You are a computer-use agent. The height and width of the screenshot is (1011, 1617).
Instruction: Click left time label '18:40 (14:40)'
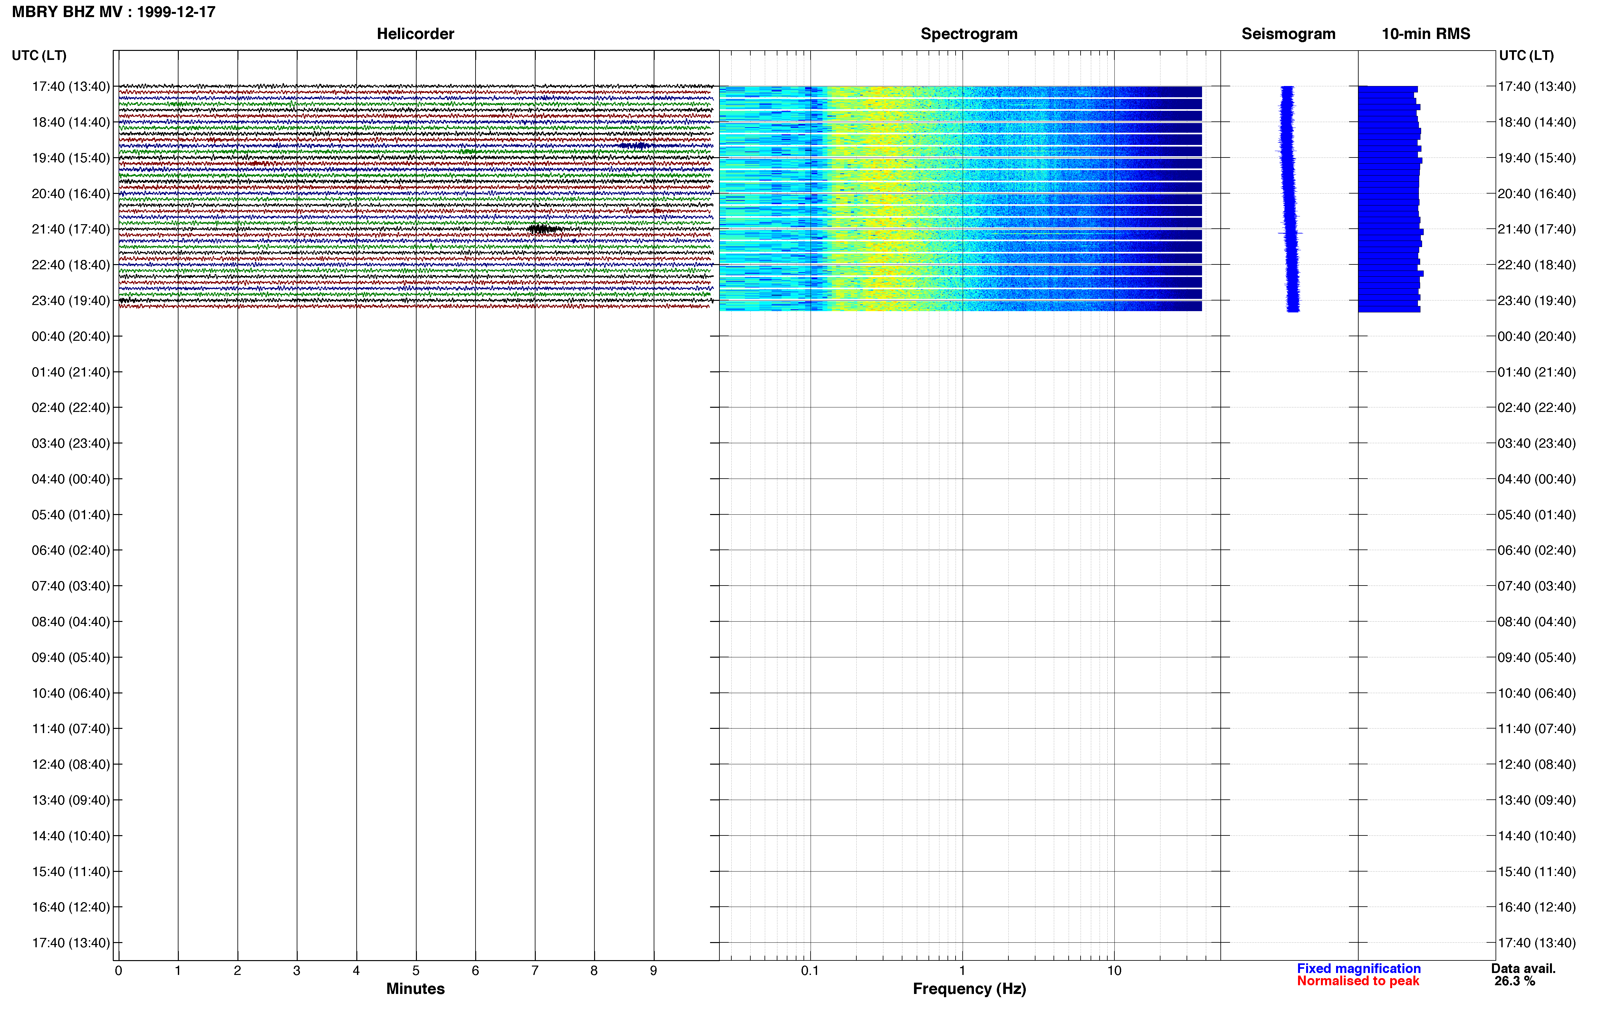71,122
